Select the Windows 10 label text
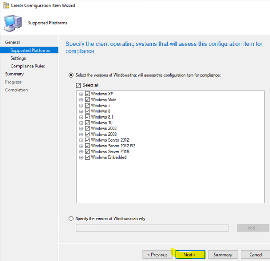 point(102,123)
